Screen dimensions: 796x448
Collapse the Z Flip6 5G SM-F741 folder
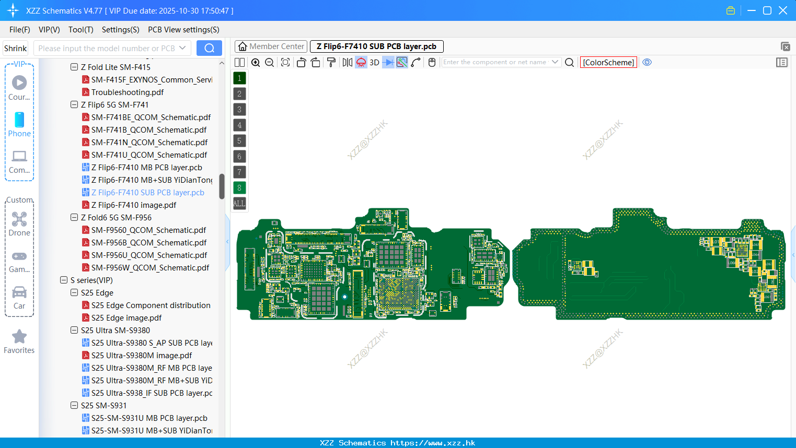point(74,104)
